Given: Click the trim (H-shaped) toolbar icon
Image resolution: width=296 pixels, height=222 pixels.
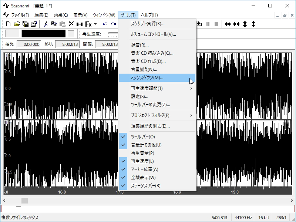Looking at the screenshot, I should coord(80,24).
